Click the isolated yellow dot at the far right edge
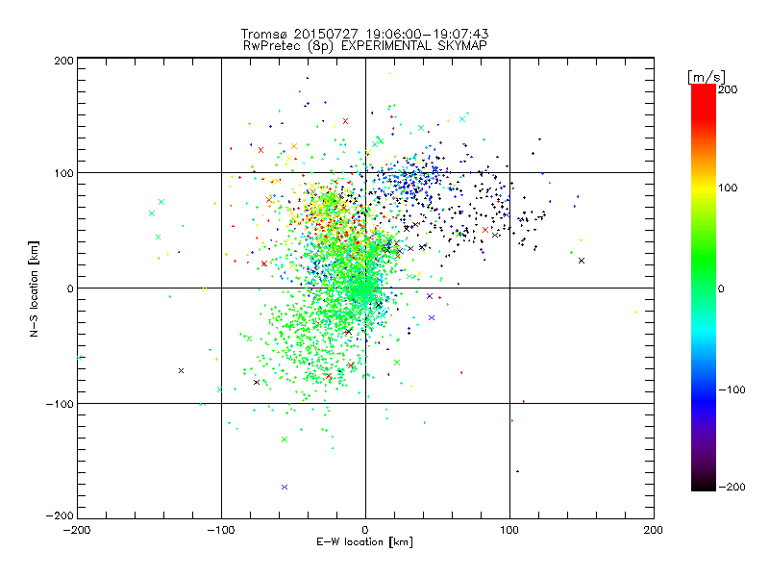Image resolution: width=769 pixels, height=577 pixels. (636, 312)
